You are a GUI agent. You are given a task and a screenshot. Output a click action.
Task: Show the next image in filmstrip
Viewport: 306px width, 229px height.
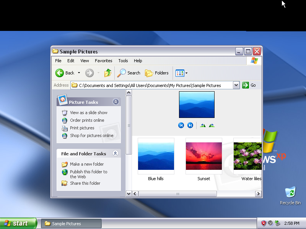click(190, 125)
